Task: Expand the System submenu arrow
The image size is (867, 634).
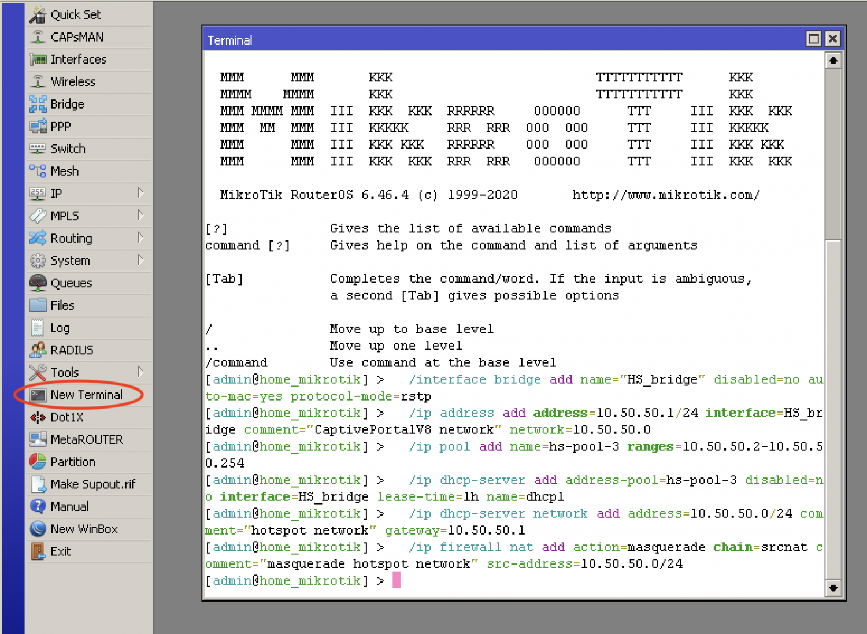Action: pyautogui.click(x=140, y=260)
